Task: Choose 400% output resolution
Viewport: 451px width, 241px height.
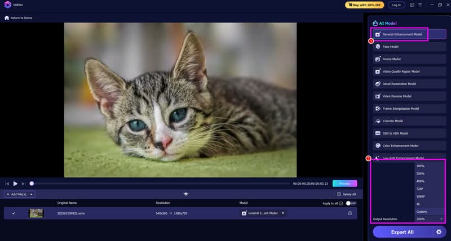Action: (x=420, y=181)
